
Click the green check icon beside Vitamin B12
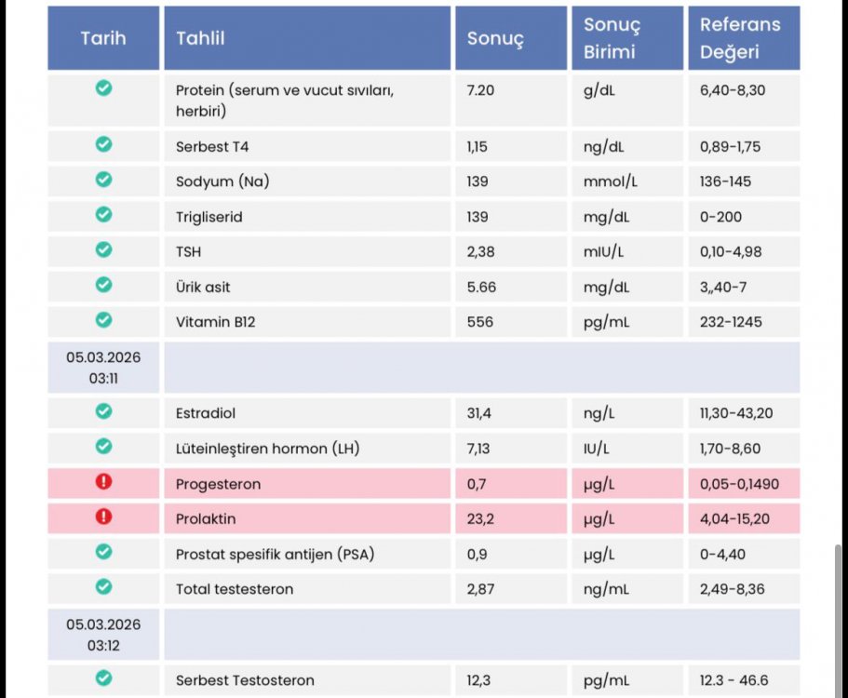pyautogui.click(x=104, y=320)
